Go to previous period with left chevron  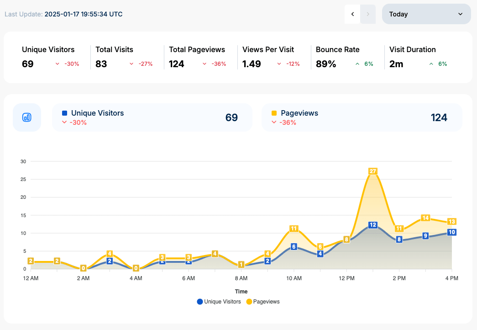pos(352,14)
